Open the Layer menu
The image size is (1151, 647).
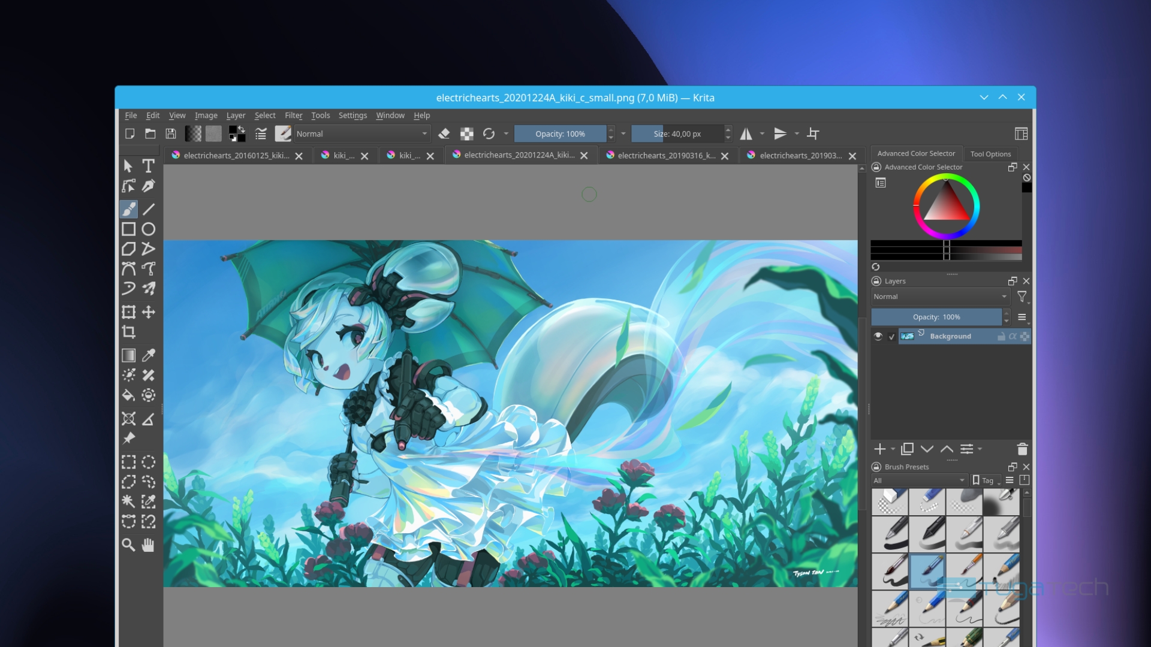click(236, 115)
